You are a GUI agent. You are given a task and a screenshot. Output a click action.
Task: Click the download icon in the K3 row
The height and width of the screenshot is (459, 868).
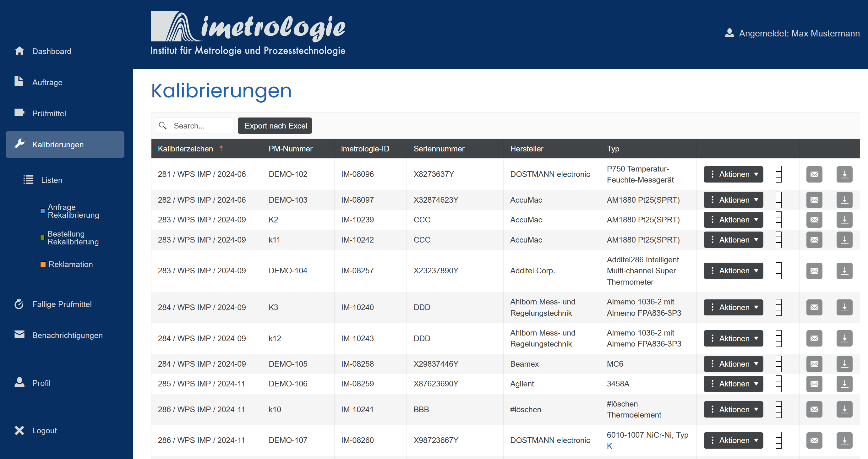point(844,307)
